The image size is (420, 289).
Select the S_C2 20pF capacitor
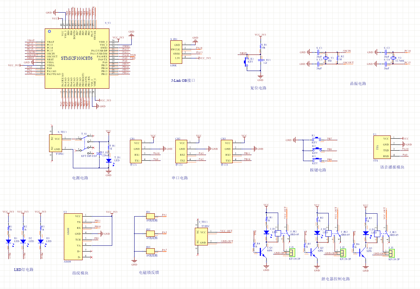pos(386,52)
